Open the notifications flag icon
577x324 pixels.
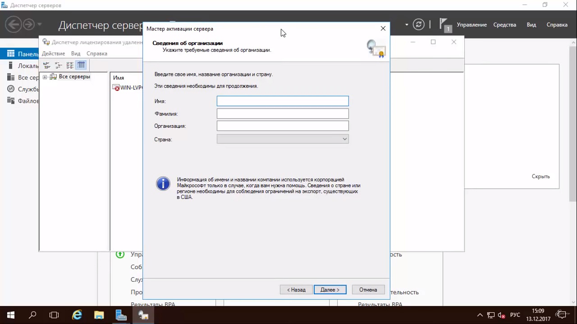point(444,25)
